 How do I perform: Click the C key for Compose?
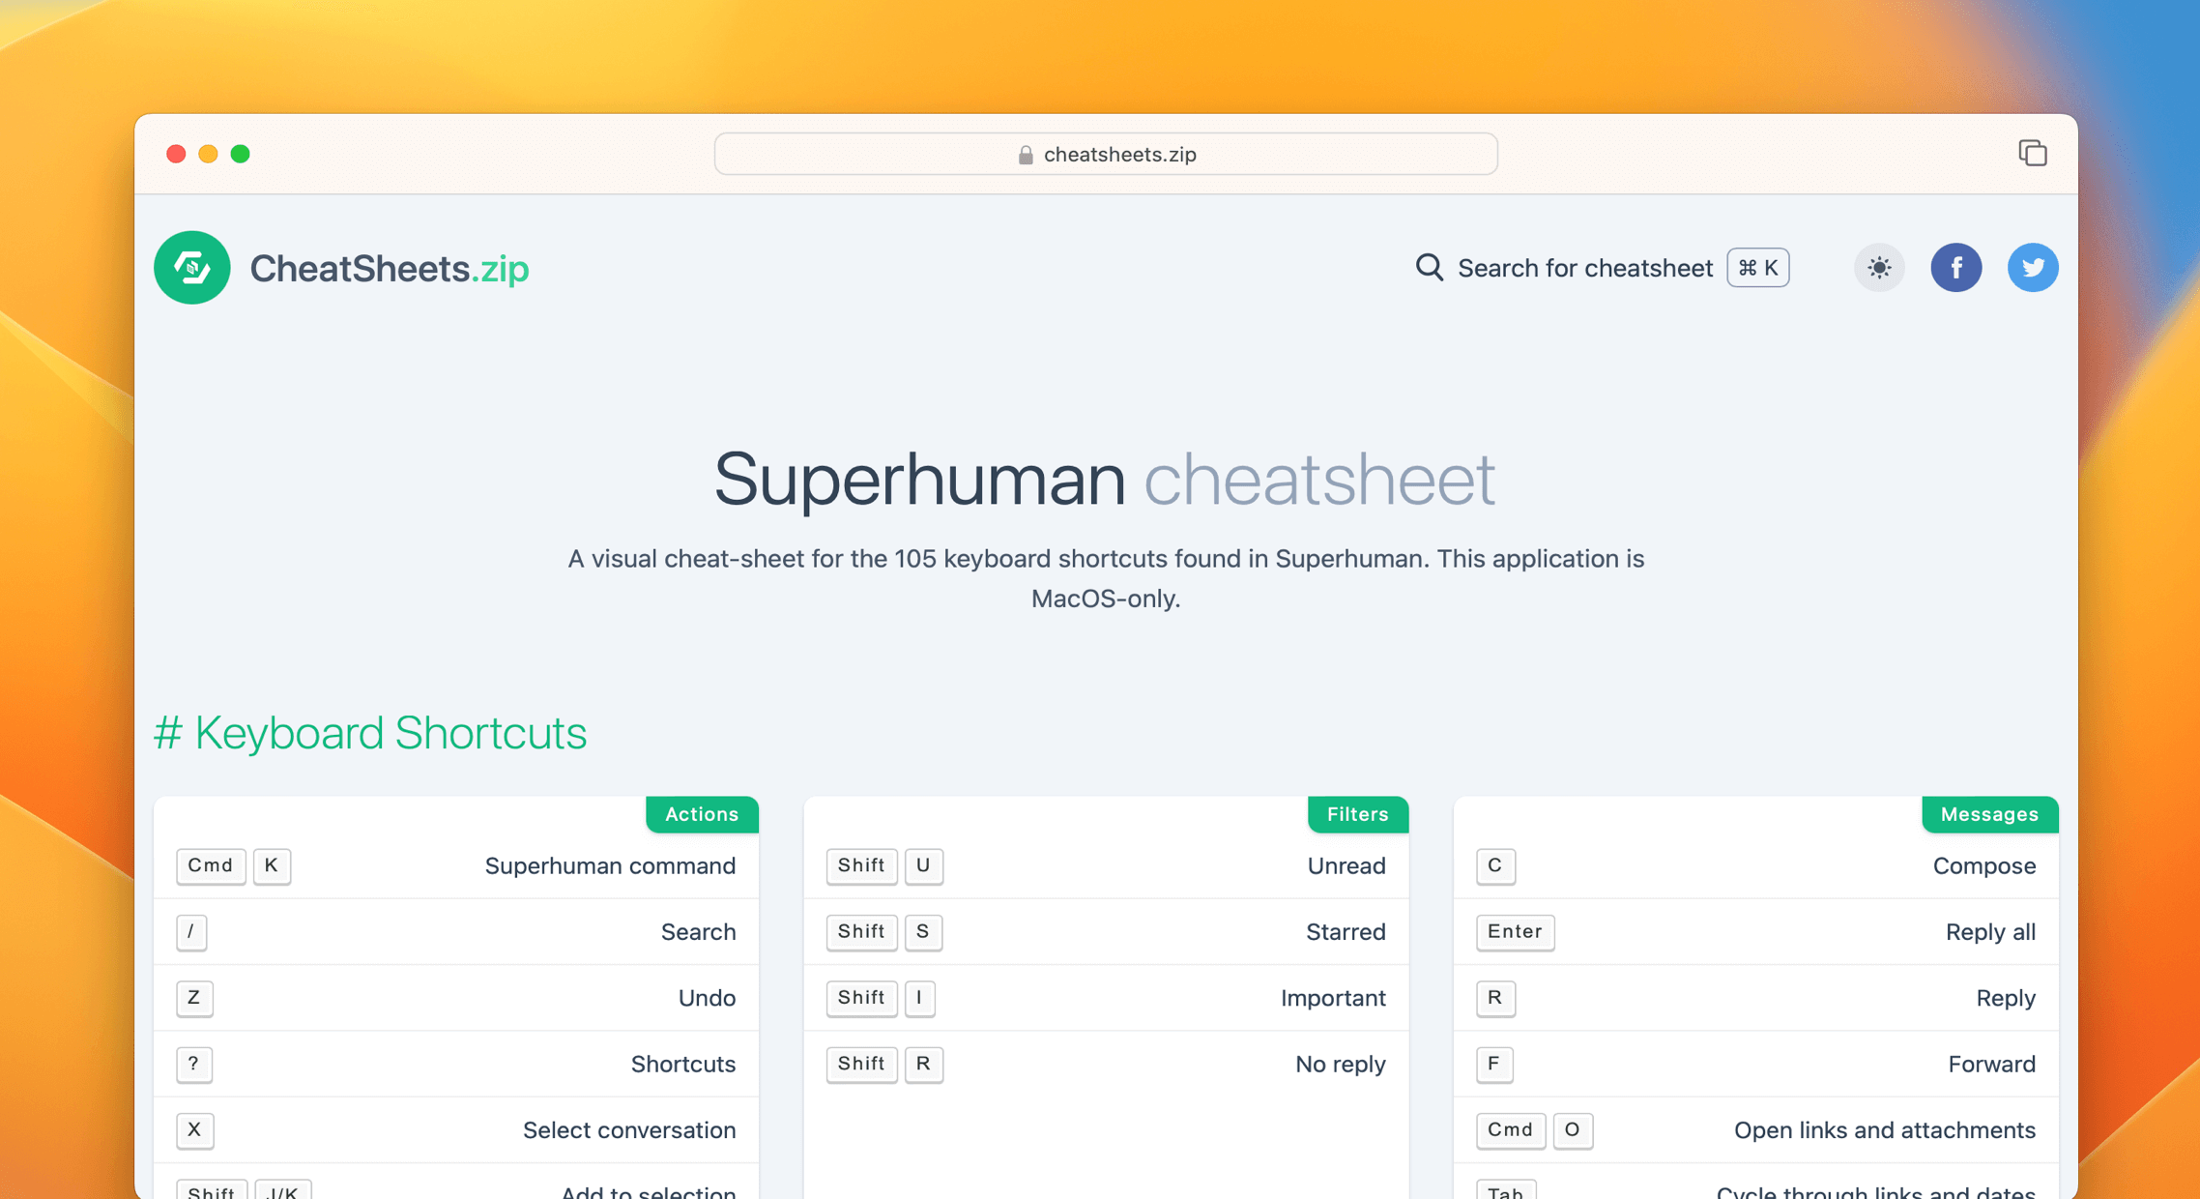pos(1495,865)
